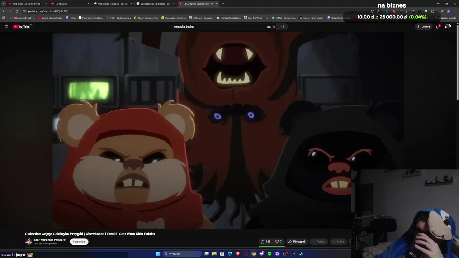Open the TPMail Temporary bookmark
This screenshot has width=459, height=258.
(x=284, y=18)
